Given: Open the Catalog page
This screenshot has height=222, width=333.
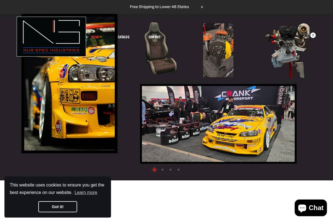Looking at the screenshot, I should pyautogui.click(x=123, y=37).
